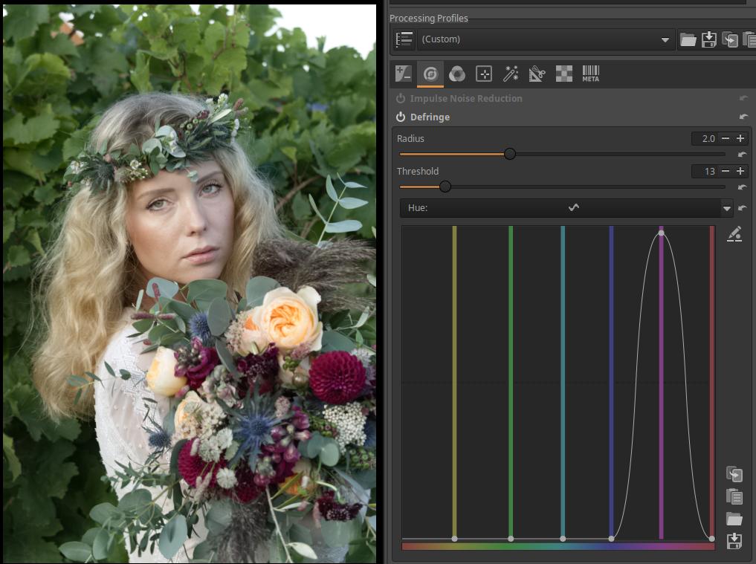Click the load processing profile folder icon
The image size is (756, 564).
[688, 39]
